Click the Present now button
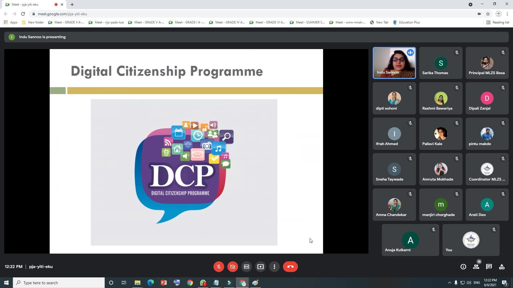Viewport: 513px width, 288px height. pos(260,267)
